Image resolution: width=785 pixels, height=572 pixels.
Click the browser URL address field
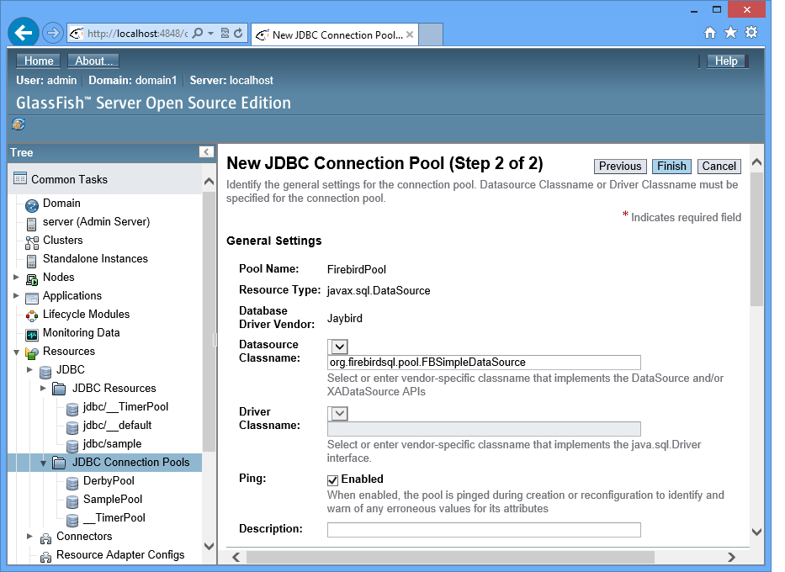tap(136, 34)
